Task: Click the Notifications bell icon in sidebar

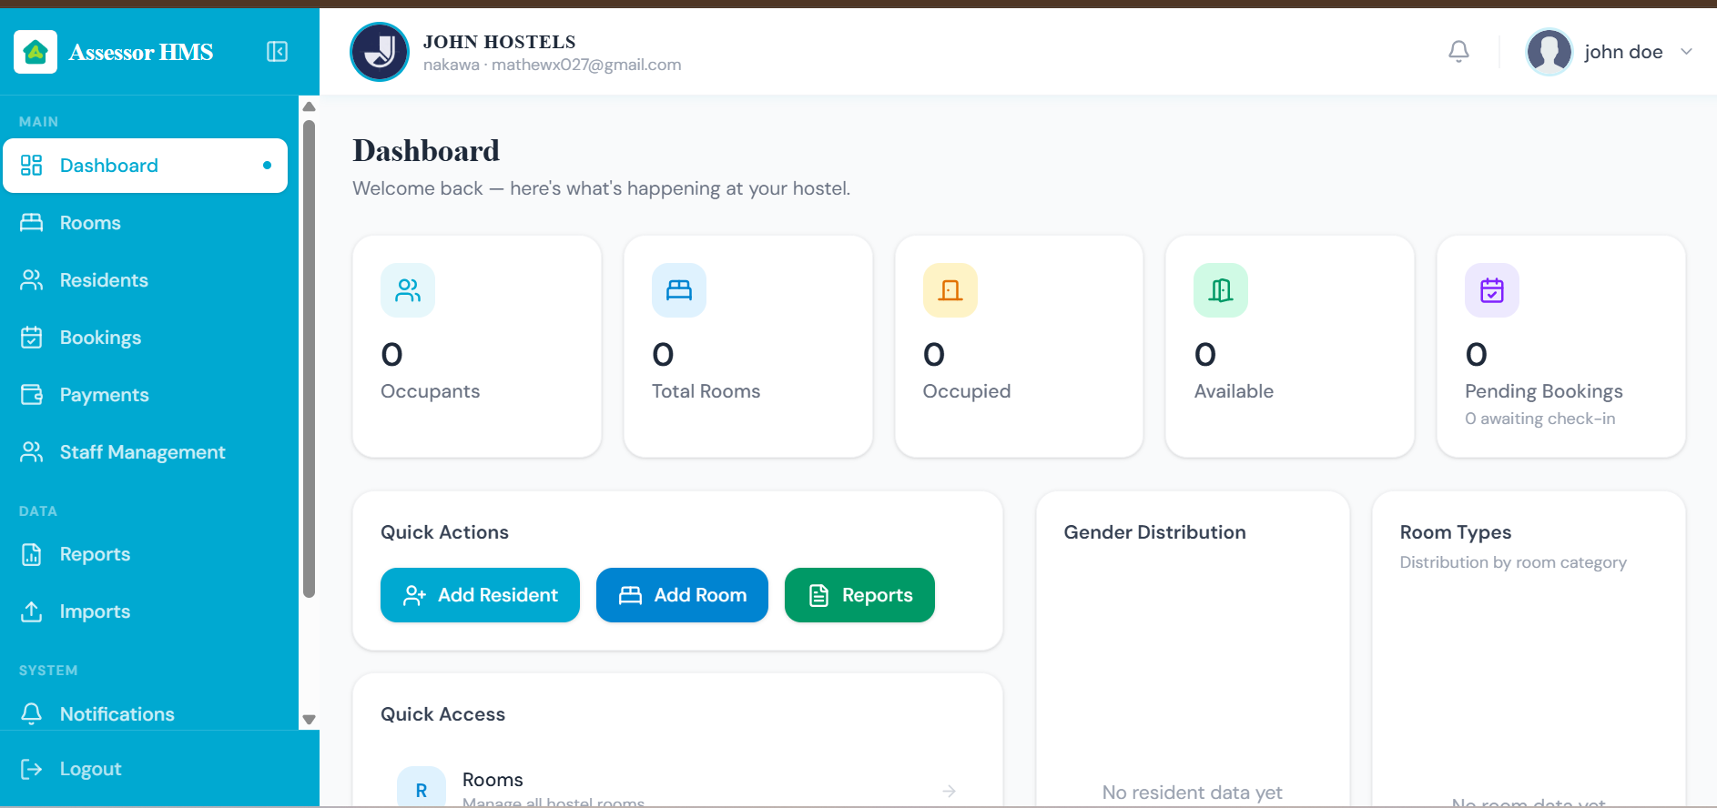Action: [x=32, y=714]
